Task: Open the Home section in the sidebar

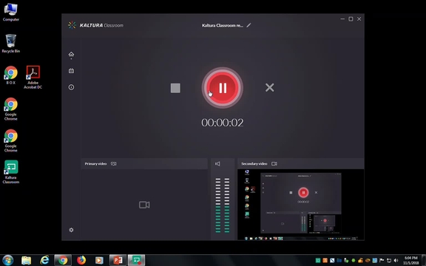Action: pos(71,54)
